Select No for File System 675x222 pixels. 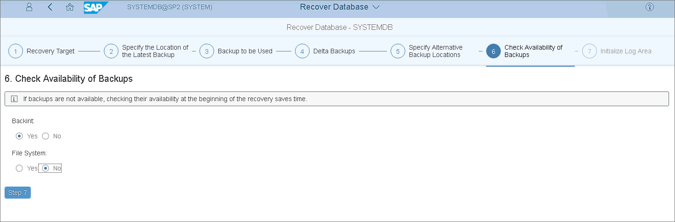pos(45,168)
